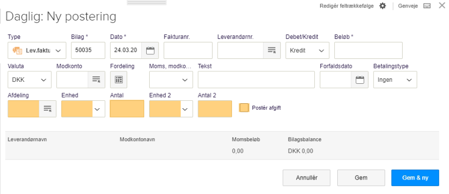Click the Tekst input field
Screen dimensions: 449x194
click(x=256, y=80)
